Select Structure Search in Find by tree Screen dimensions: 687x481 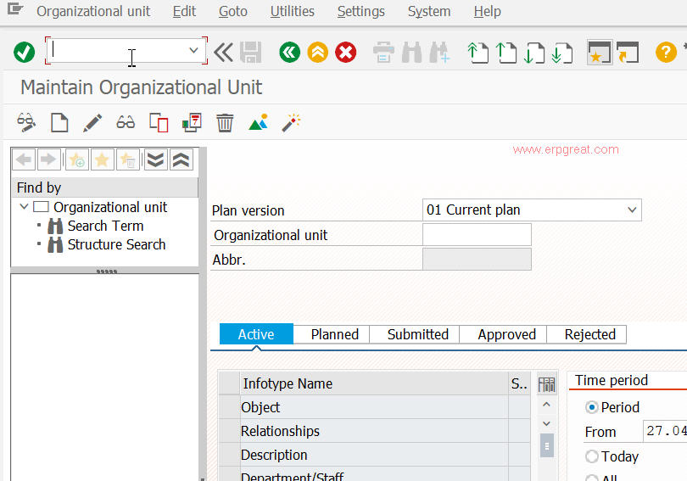point(116,244)
